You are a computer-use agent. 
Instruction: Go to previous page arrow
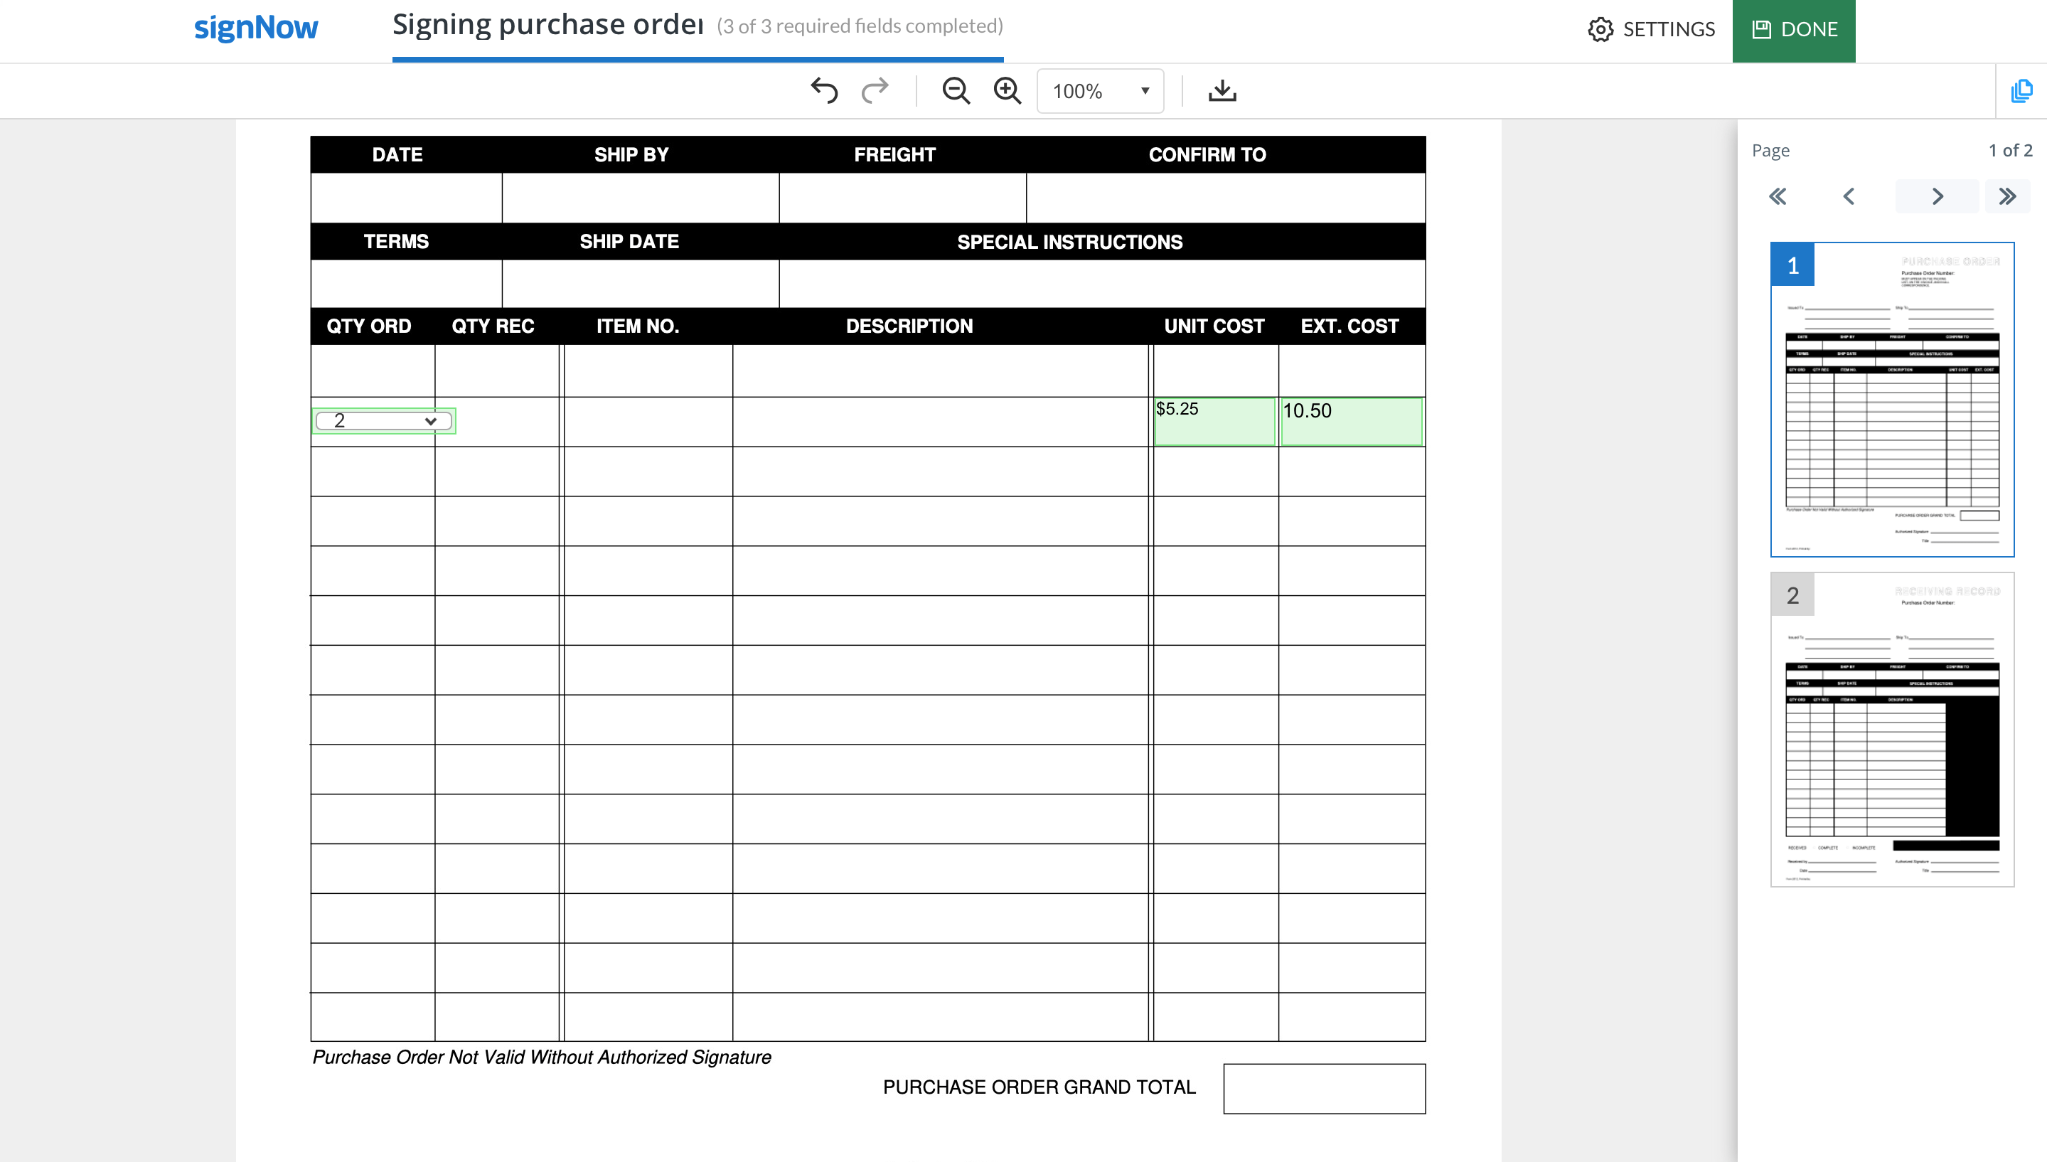(x=1849, y=196)
